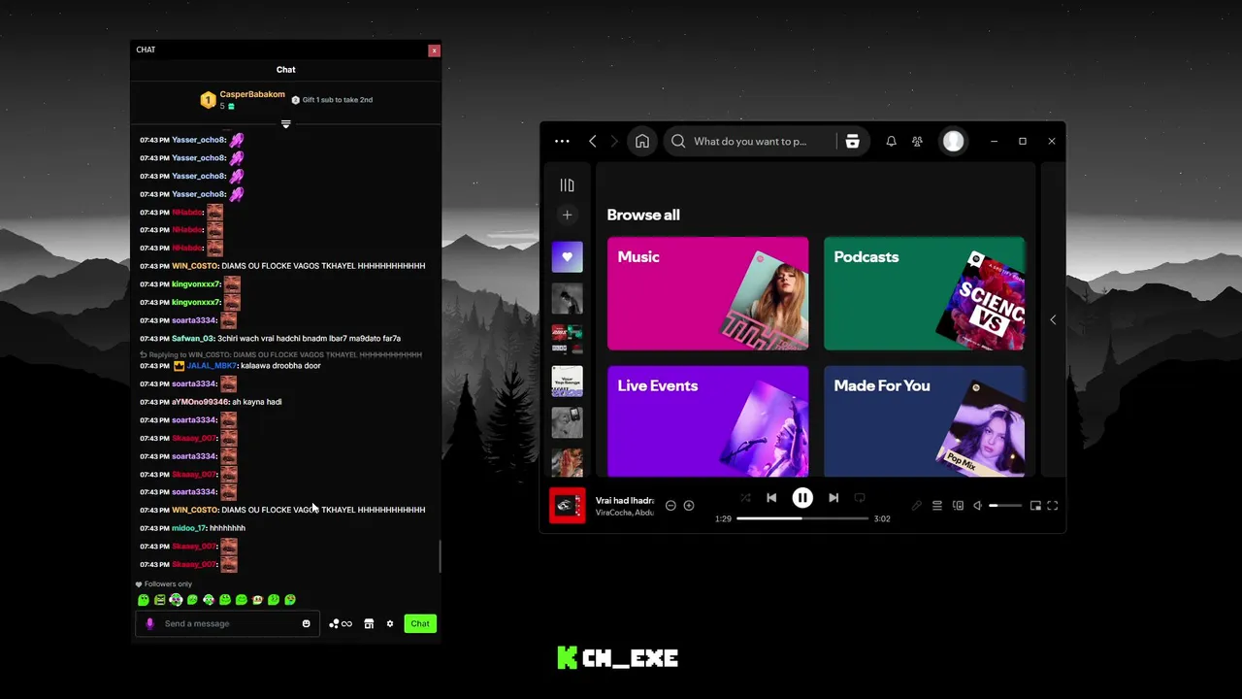The width and height of the screenshot is (1242, 699).
Task: Click the plus create playlist button
Action: pyautogui.click(x=567, y=215)
